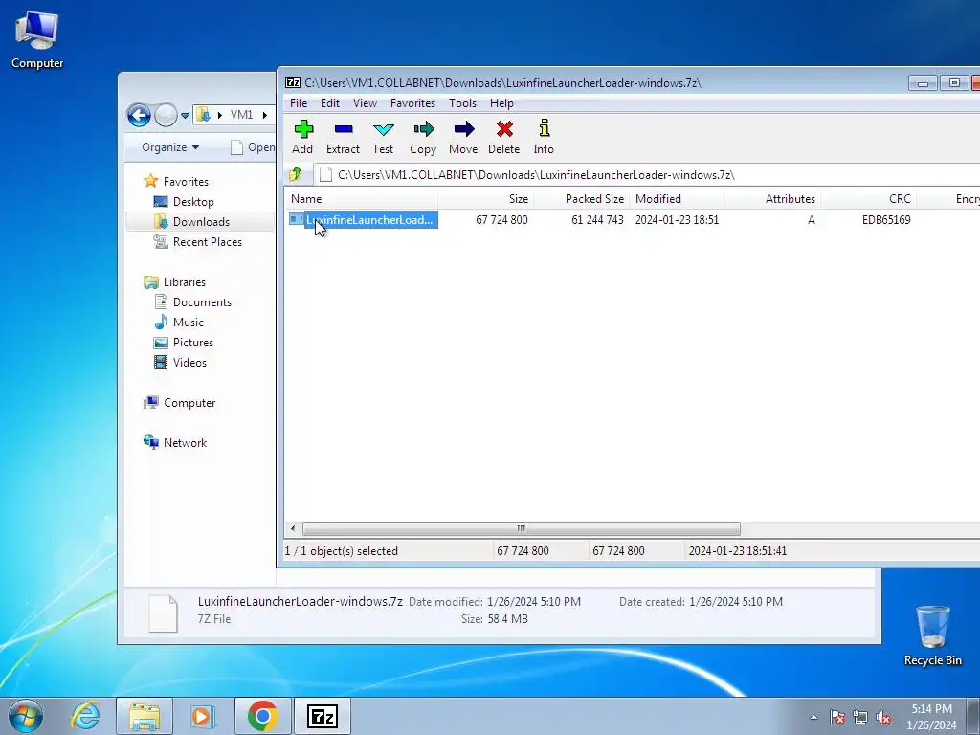Click the muted volume tray icon

tap(883, 717)
